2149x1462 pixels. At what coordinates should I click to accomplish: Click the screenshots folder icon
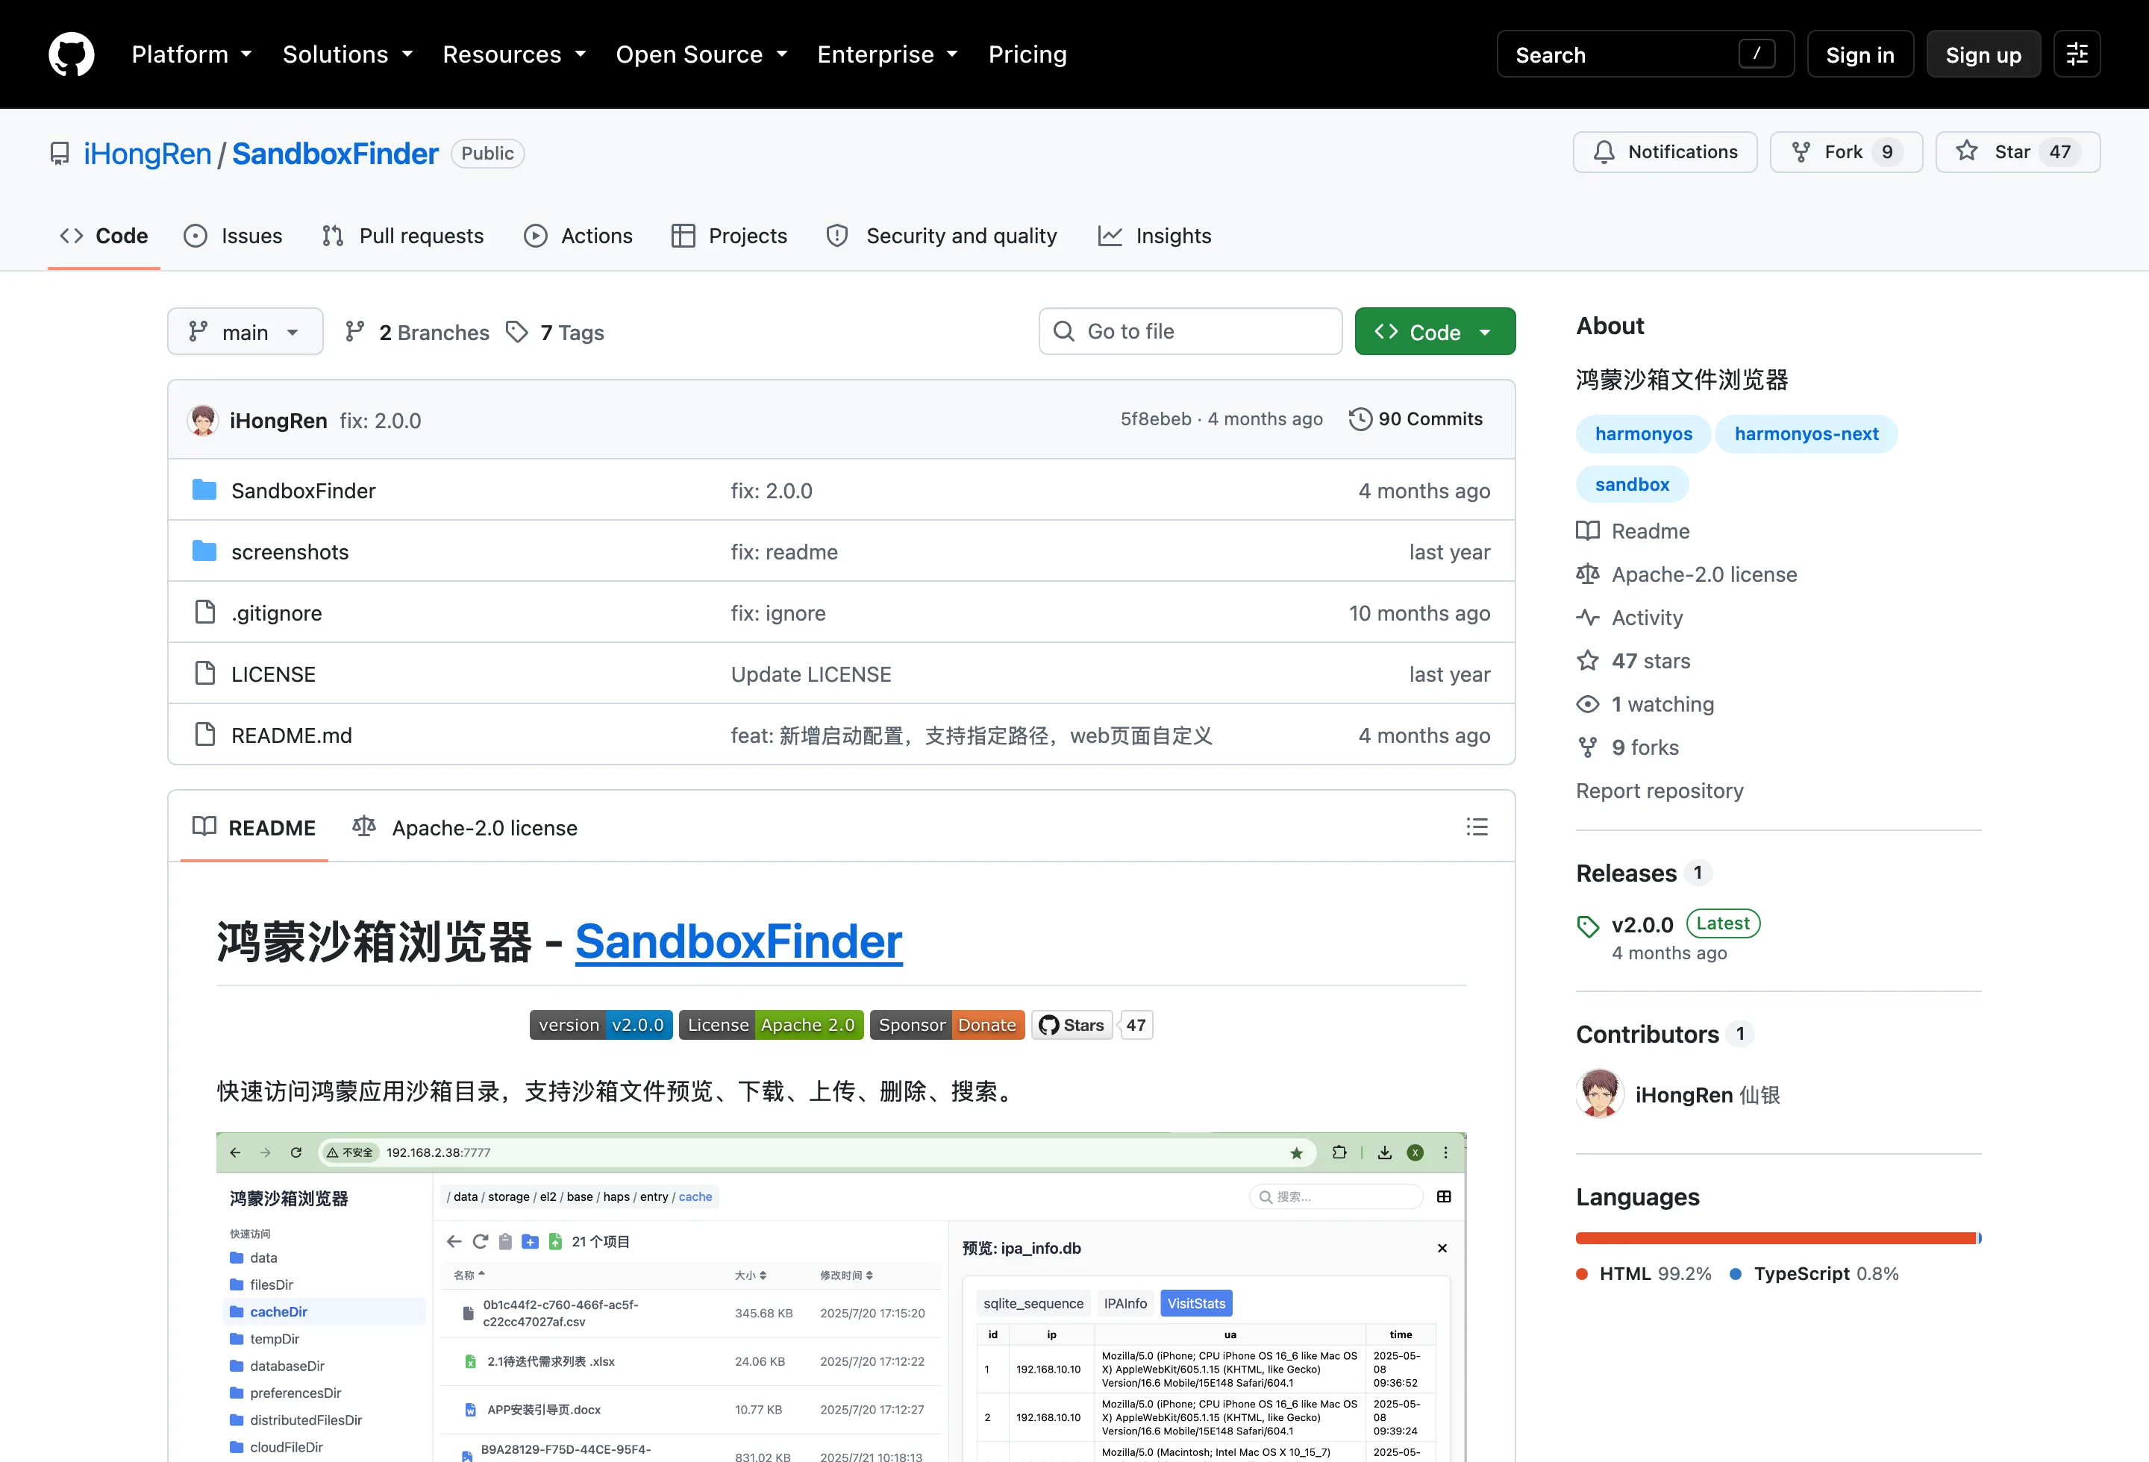click(204, 550)
